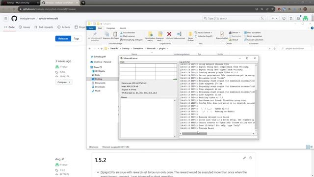Delete the 1.5.2 release trash icon
The height and width of the screenshot is (177, 314).
251,158
